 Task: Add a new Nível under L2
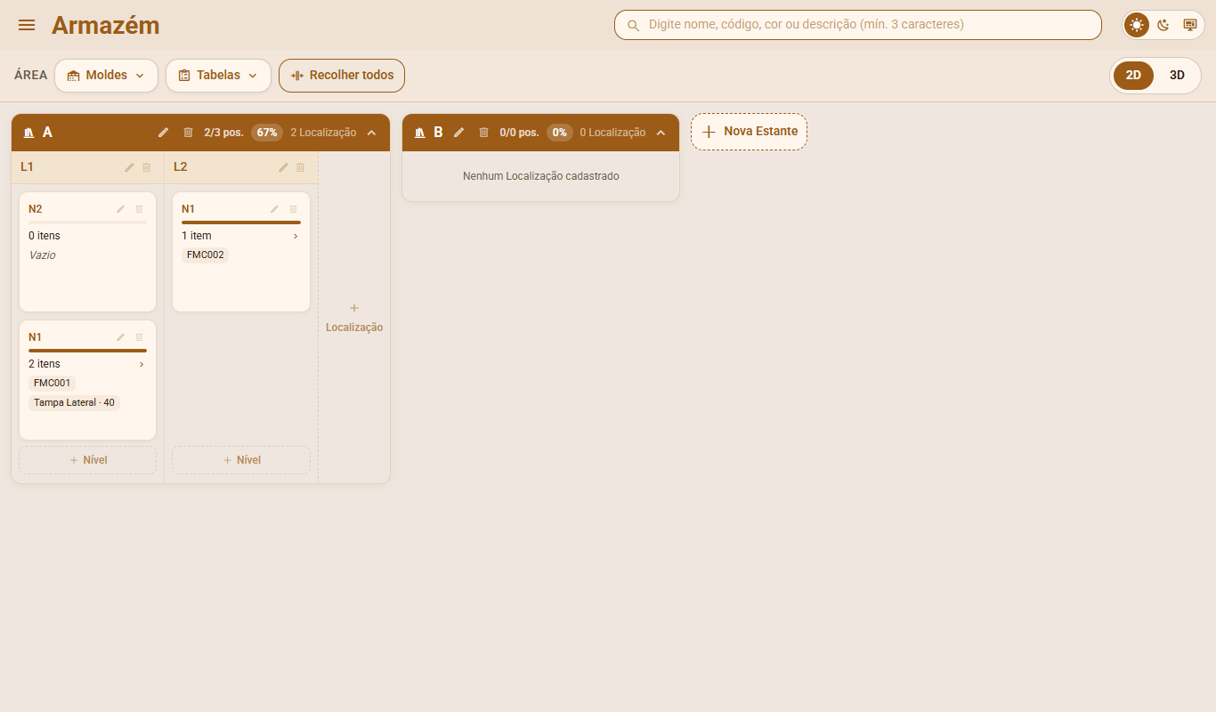[241, 460]
